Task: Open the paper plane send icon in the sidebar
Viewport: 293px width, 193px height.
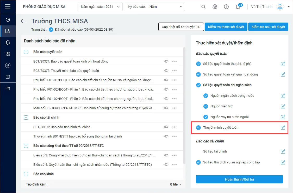Action: [8, 65]
